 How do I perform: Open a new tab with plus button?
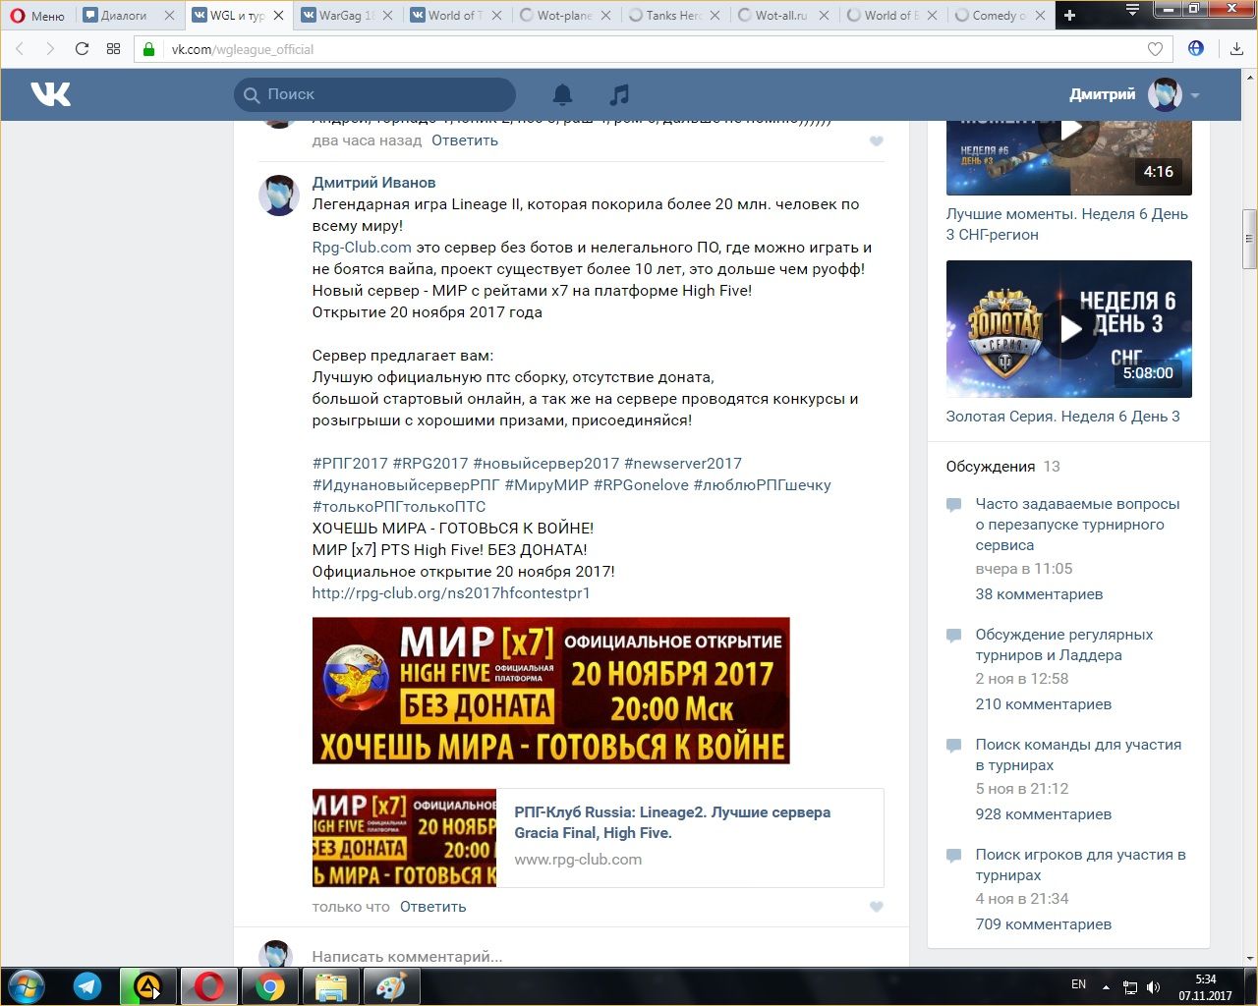point(1070,15)
